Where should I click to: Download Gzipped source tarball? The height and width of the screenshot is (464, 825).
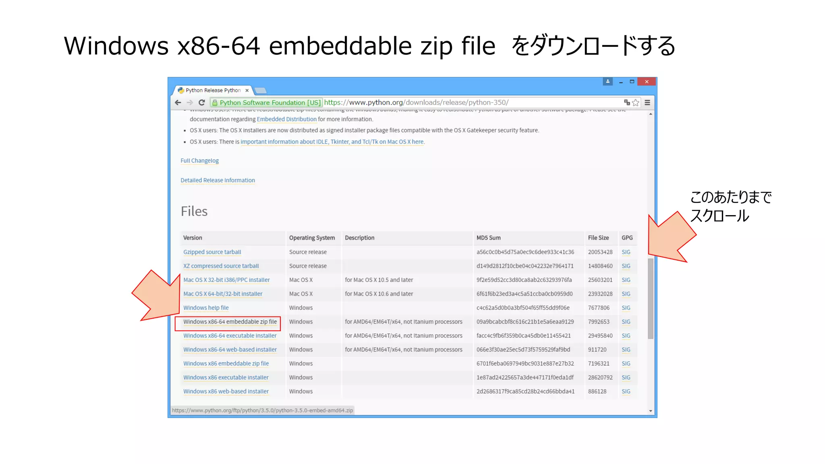(x=212, y=252)
